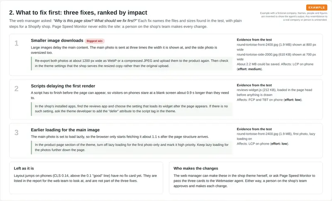Click the lazy loading instruction box
332x201 pixels.
coord(132,147)
